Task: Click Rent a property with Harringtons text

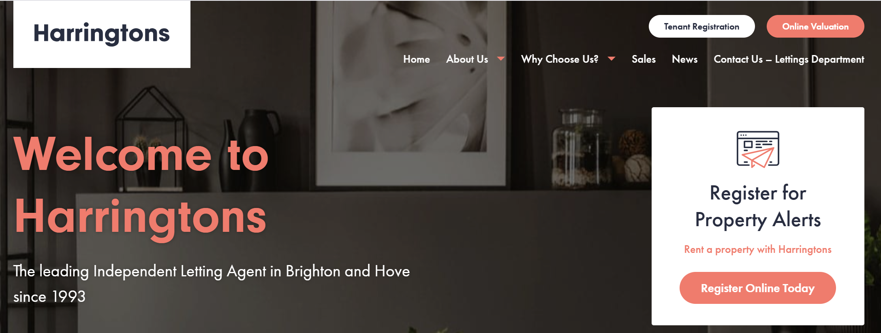Action: [x=758, y=250]
